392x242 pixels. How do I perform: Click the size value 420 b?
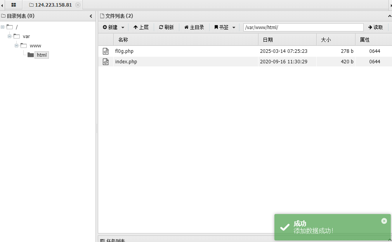pyautogui.click(x=347, y=61)
